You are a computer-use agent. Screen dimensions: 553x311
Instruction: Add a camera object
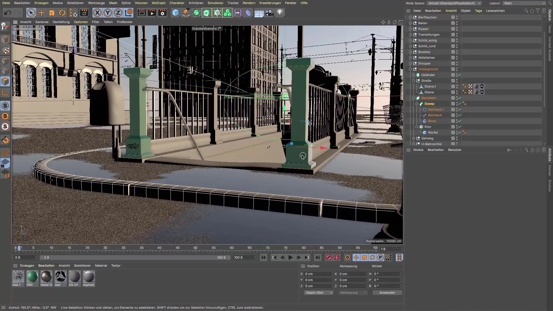[x=269, y=13]
